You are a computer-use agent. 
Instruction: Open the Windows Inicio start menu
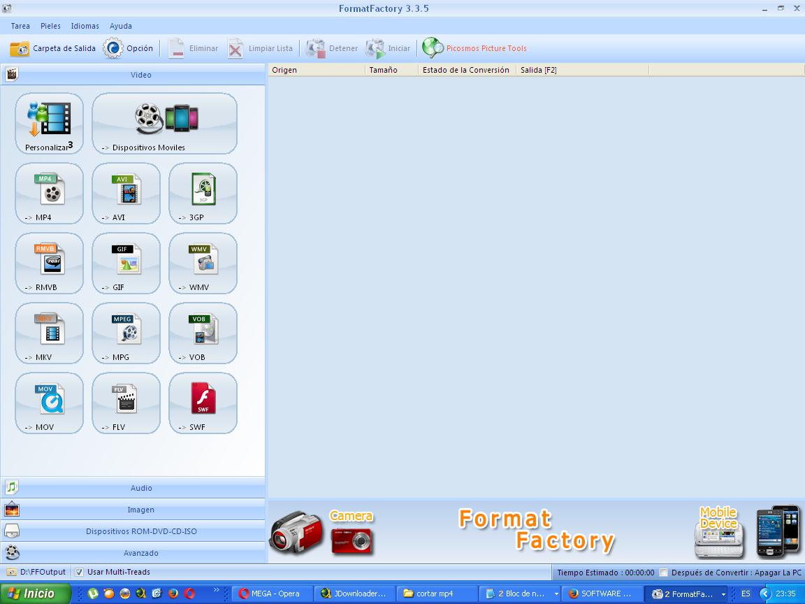coord(34,594)
